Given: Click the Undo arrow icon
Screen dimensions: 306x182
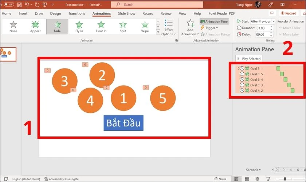Looking at the screenshot, I should point(27,4).
